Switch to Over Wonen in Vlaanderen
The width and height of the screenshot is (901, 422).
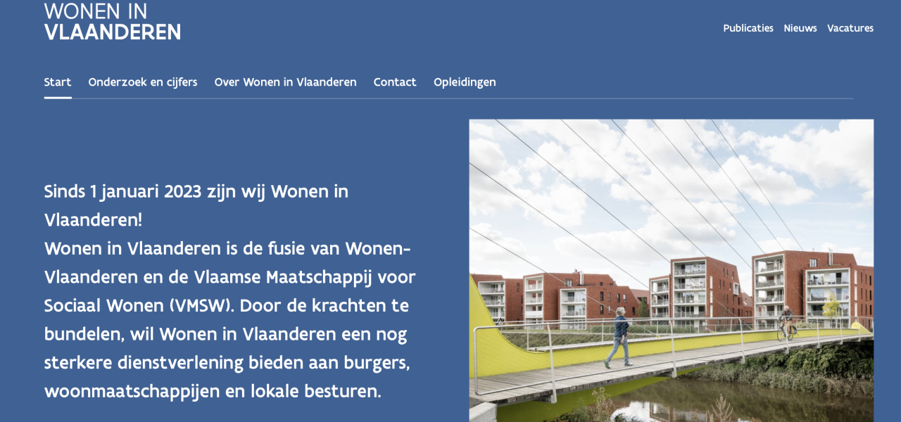285,82
